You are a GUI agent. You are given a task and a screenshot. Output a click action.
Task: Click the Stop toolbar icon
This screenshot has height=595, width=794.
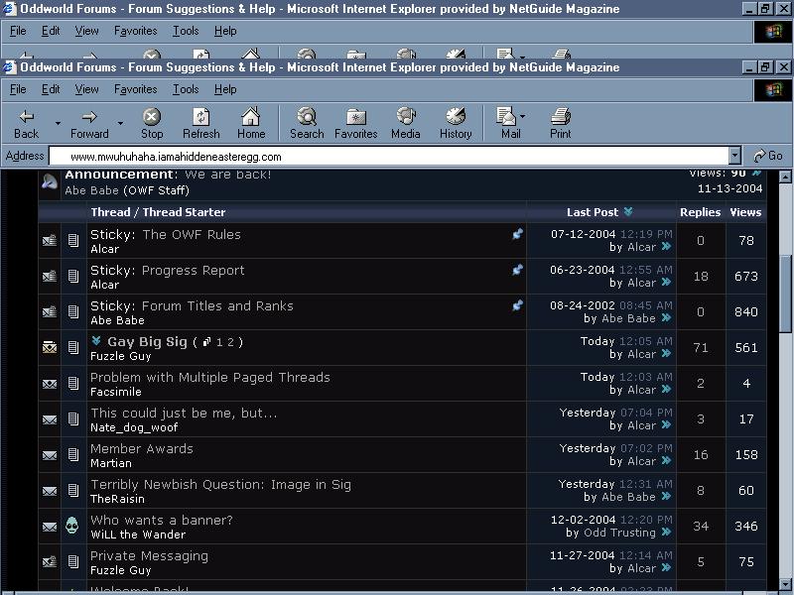pos(152,123)
